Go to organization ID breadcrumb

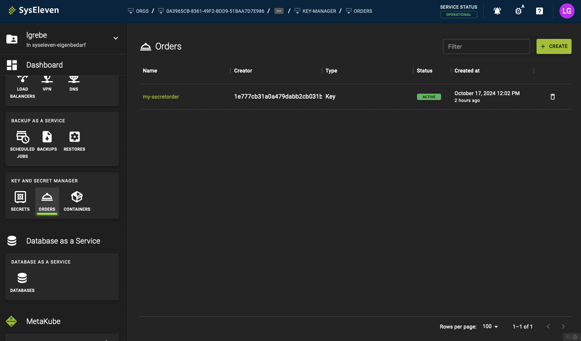[211, 11]
